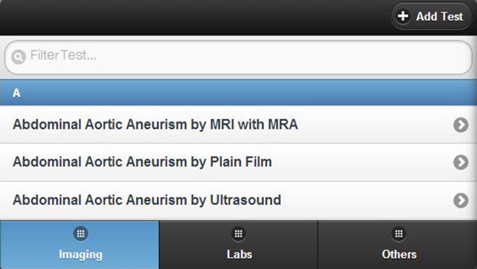The width and height of the screenshot is (477, 269).
Task: Expand Abdominal Aortic Aneurism by Ultrasound
Action: pyautogui.click(x=238, y=200)
